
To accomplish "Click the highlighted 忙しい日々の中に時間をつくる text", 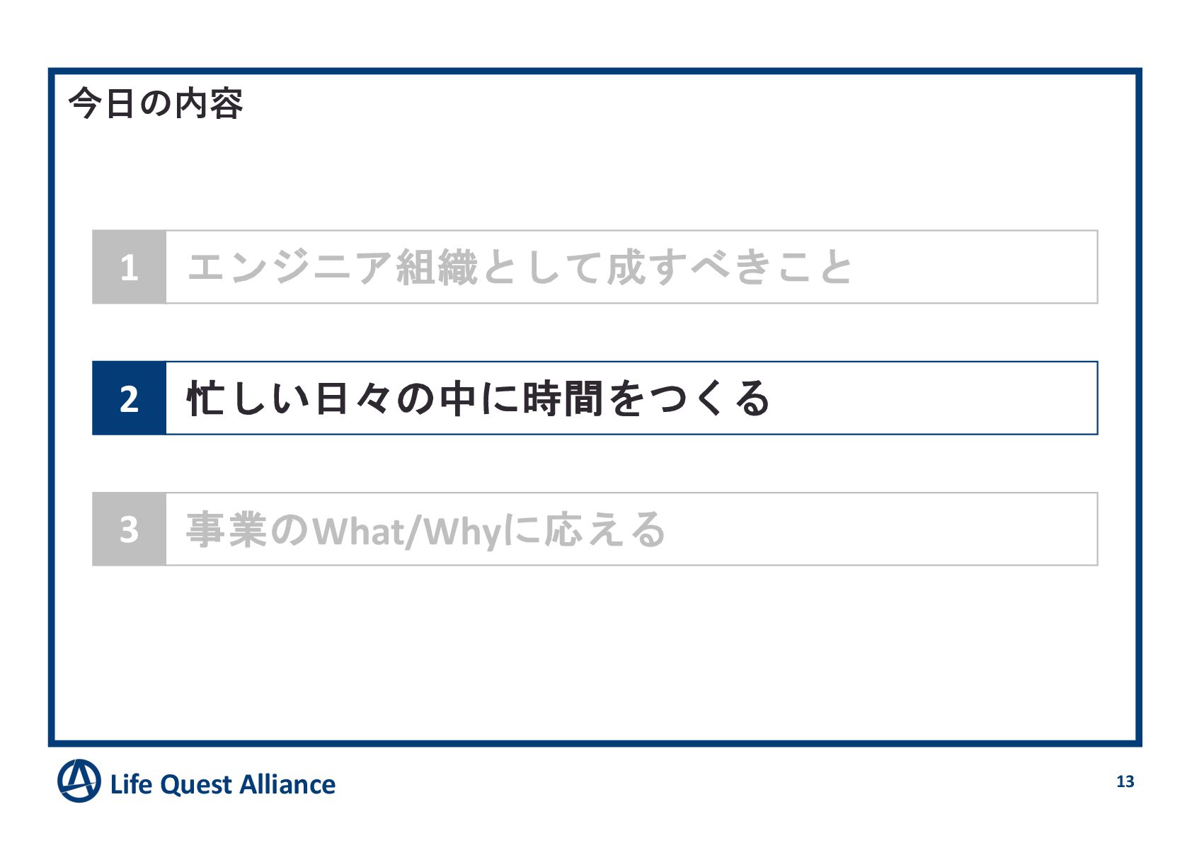I will 478,398.
